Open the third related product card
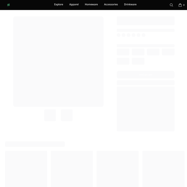The height and width of the screenshot is (187, 187). (x=117, y=169)
